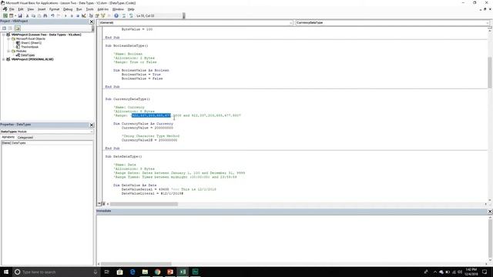Click View Object icon in Project panel
493x277 pixels.
pyautogui.click(x=10, y=28)
